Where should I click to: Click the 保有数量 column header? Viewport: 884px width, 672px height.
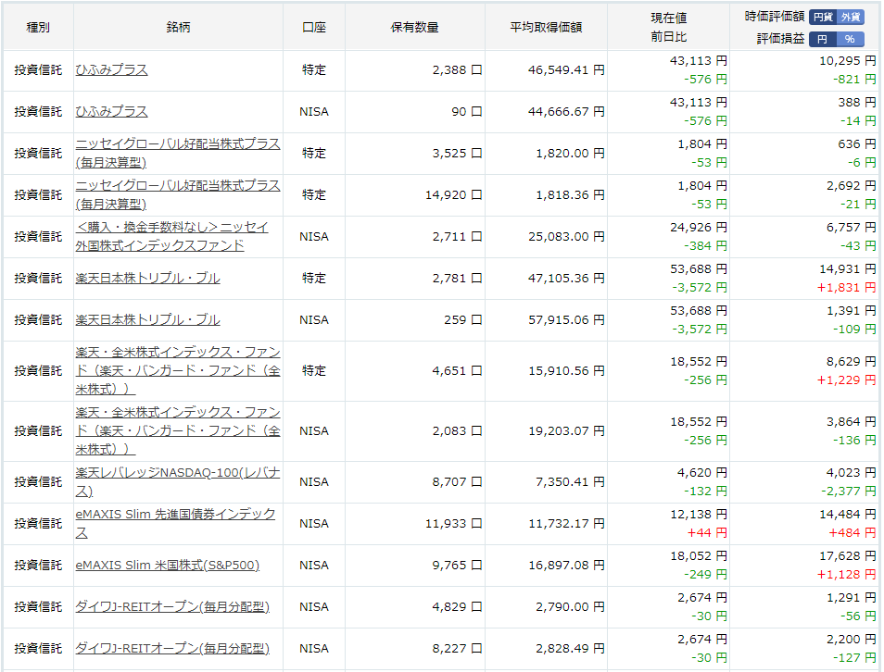pyautogui.click(x=414, y=27)
